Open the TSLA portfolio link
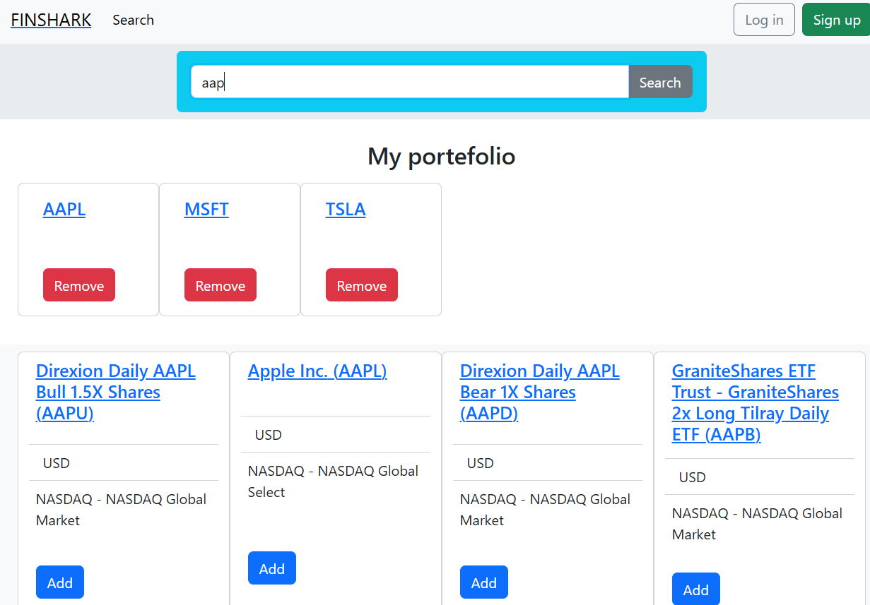 pos(346,210)
